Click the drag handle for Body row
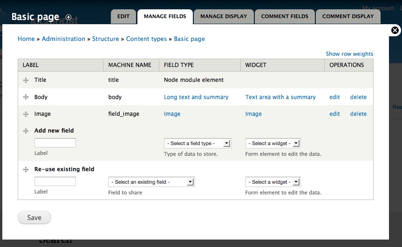This screenshot has height=247, width=402. point(26,97)
